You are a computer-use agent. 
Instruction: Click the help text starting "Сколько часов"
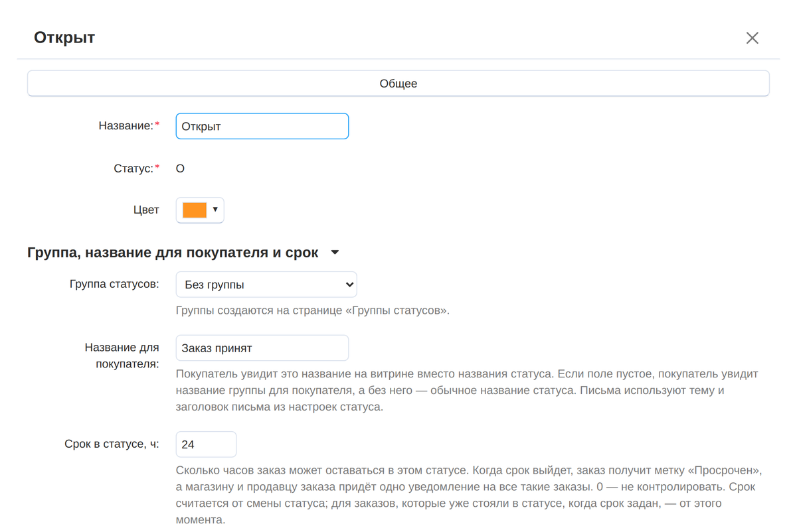(468, 495)
